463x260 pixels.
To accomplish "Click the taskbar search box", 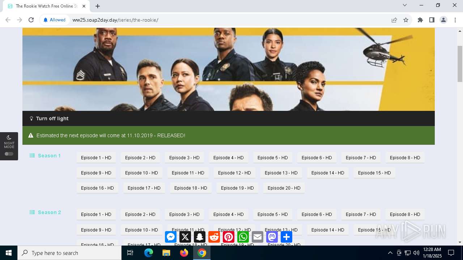I will (x=69, y=253).
